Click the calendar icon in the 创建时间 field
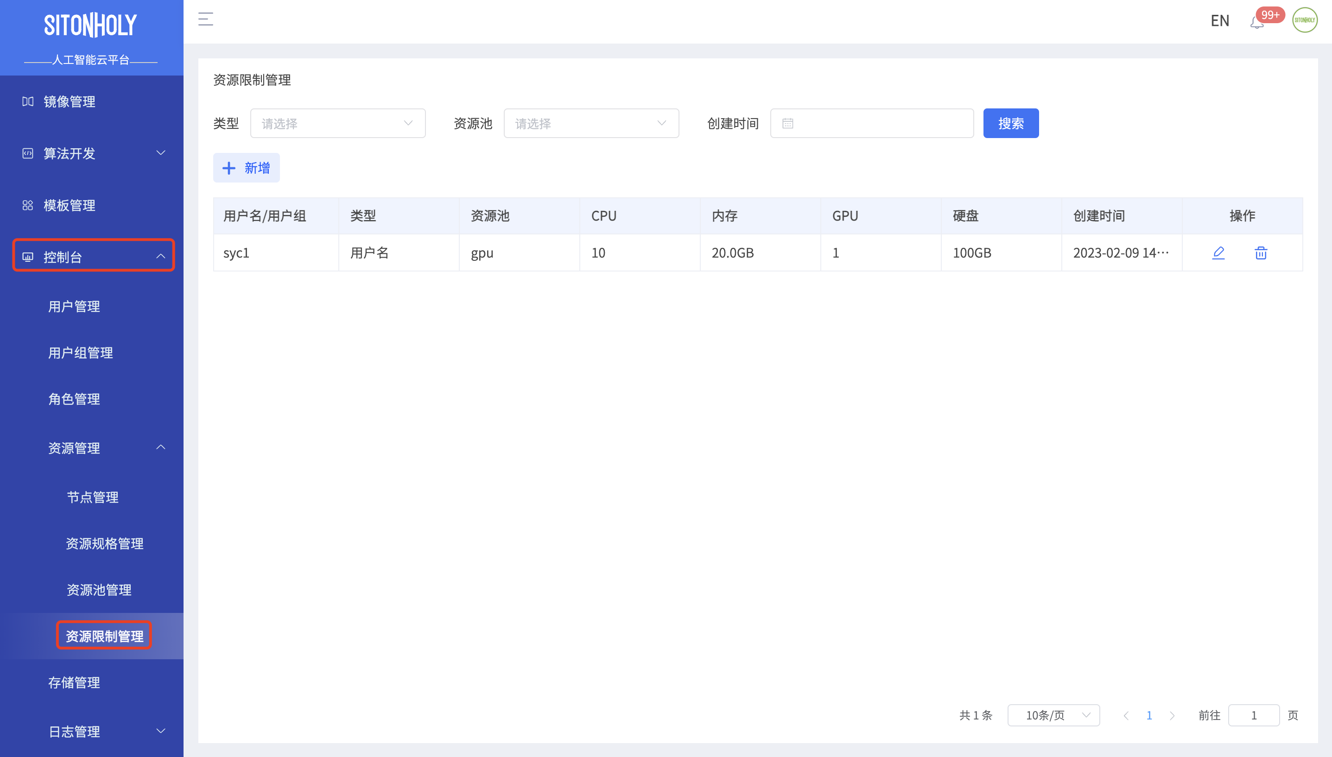The image size is (1332, 757). [x=787, y=123]
